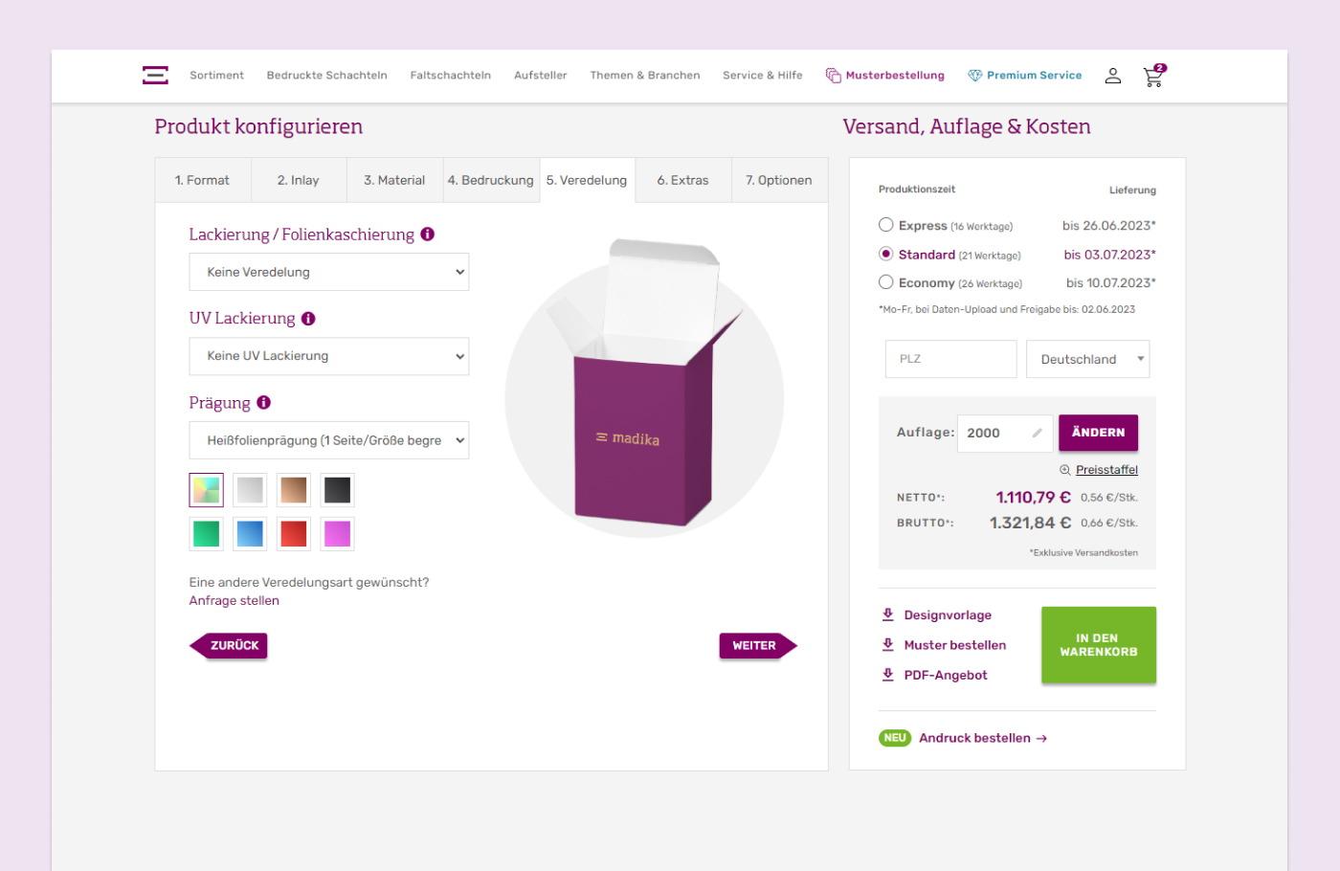Switch to the 6. Extras tab
1340x871 pixels.
(x=682, y=180)
